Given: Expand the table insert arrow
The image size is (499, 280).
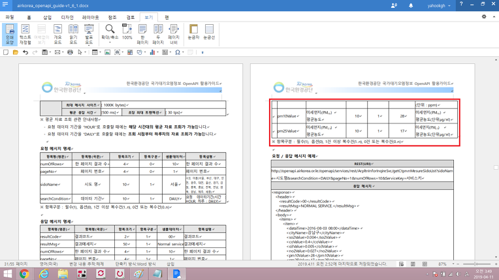Looking at the screenshot, I should coord(100,52).
